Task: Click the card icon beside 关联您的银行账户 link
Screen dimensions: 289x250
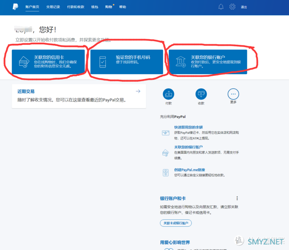Action: 165,153
